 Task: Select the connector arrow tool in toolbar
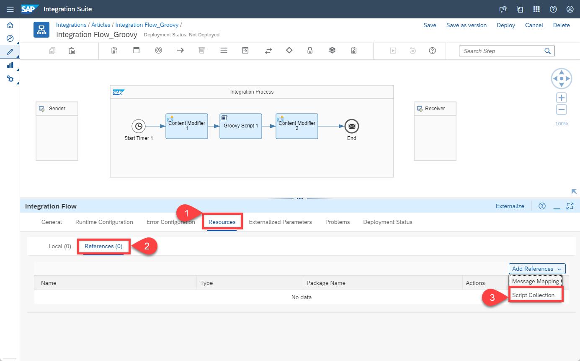pos(180,51)
